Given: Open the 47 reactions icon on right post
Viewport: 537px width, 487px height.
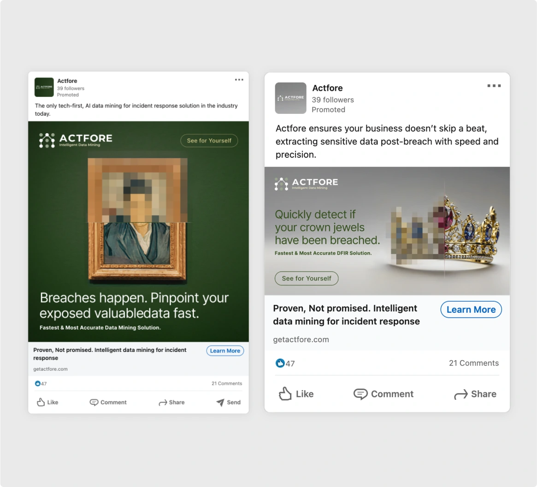Looking at the screenshot, I should click(x=280, y=363).
